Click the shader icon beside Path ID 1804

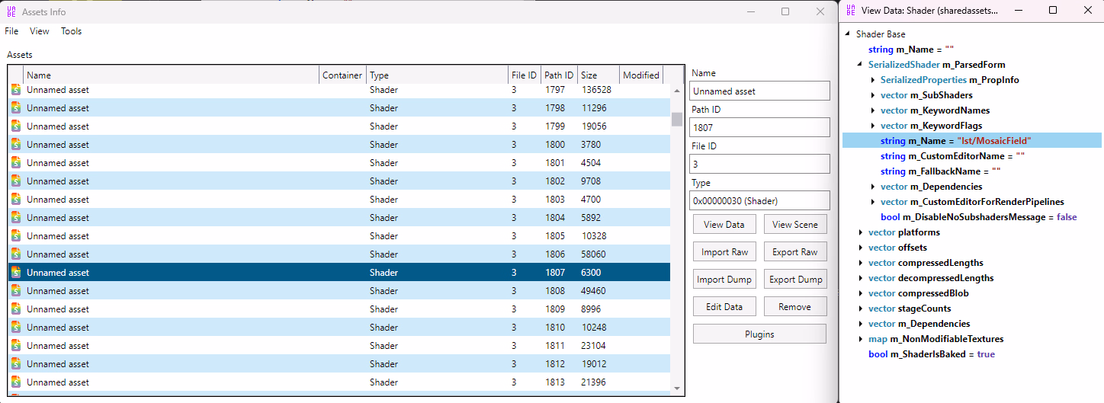click(x=16, y=218)
